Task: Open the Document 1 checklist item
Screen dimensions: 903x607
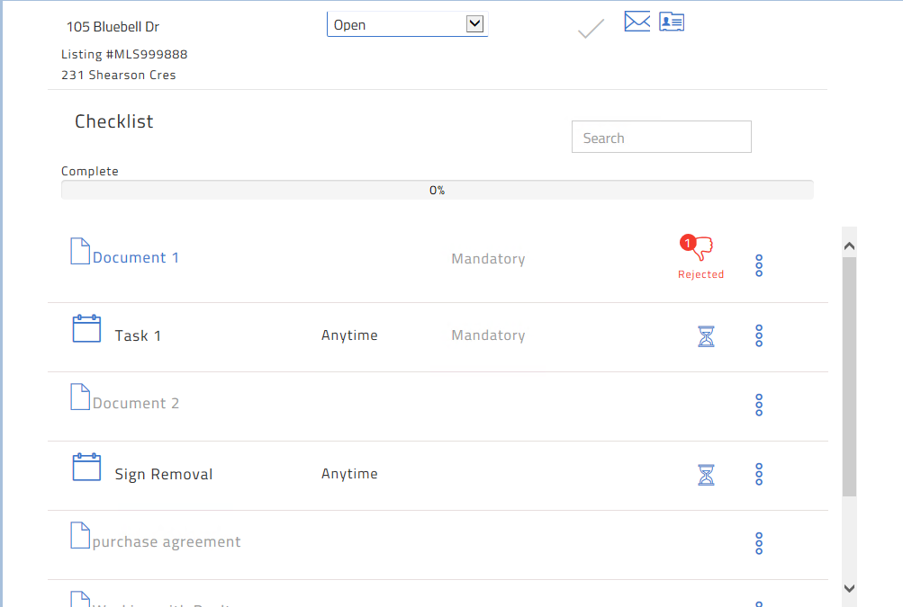Action: [x=135, y=257]
